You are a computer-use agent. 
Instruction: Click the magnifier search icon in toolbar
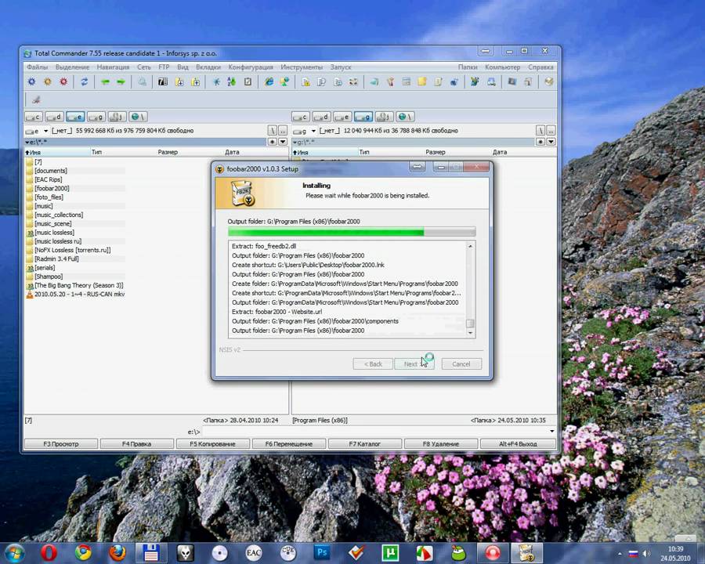pos(142,81)
